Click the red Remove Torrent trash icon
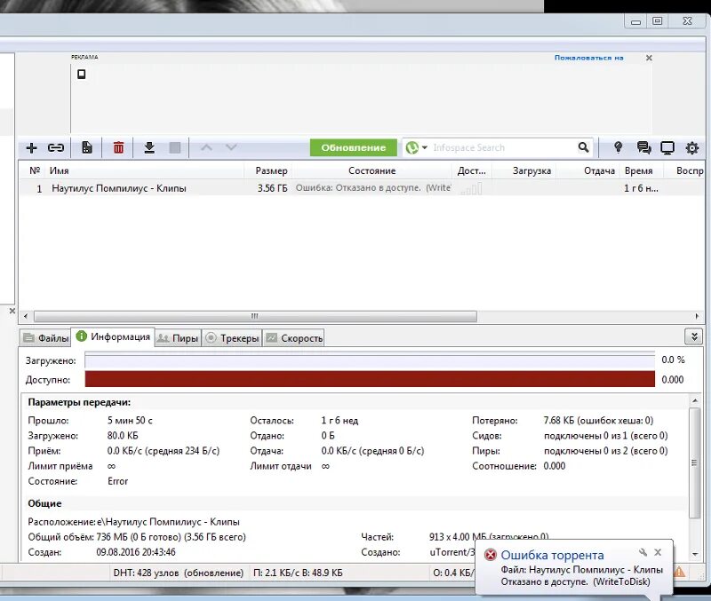The height and width of the screenshot is (601, 711). (x=118, y=147)
